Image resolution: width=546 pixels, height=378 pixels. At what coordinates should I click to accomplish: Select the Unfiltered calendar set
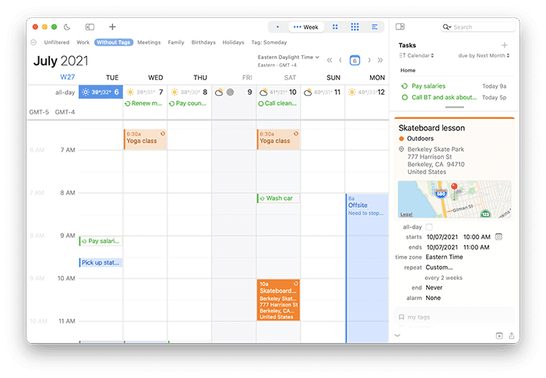[57, 43]
